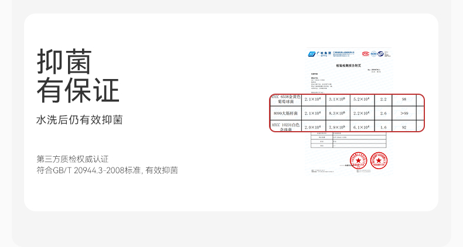Click "2.1×10⁴" in the ATCC 6538 row
Image resolution: width=463 pixels, height=247 pixels.
click(313, 100)
